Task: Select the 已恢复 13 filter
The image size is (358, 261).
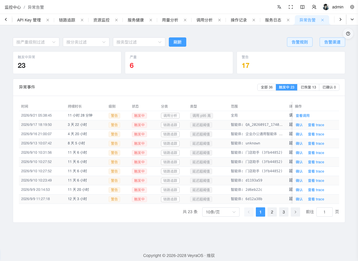Action: pyautogui.click(x=308, y=87)
